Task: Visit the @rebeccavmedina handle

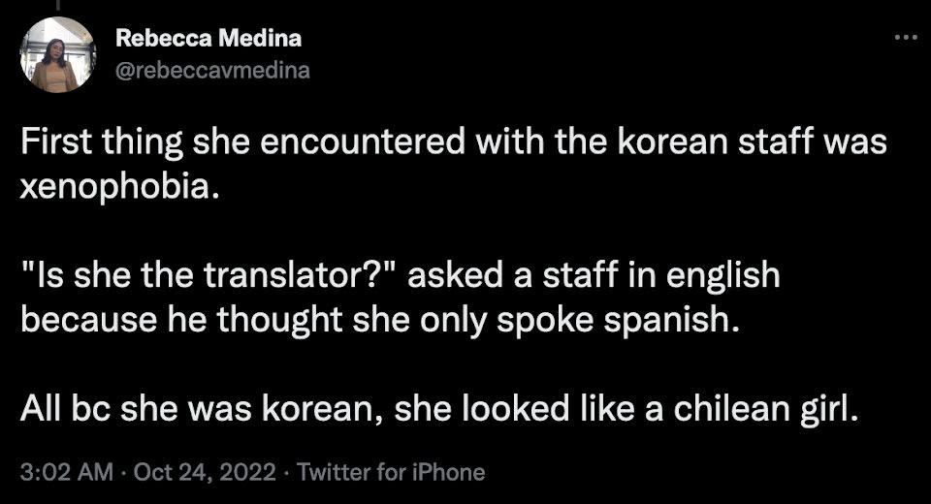Action: [x=212, y=70]
